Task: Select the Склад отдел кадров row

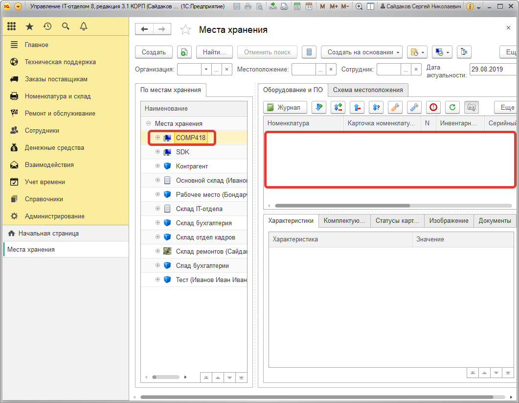Action: [x=194, y=237]
